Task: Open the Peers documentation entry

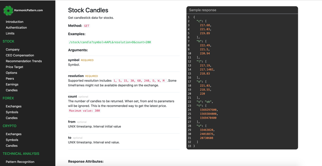Action: tap(10, 79)
